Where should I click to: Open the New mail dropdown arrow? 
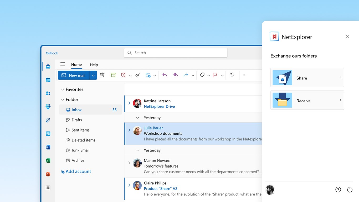93,75
